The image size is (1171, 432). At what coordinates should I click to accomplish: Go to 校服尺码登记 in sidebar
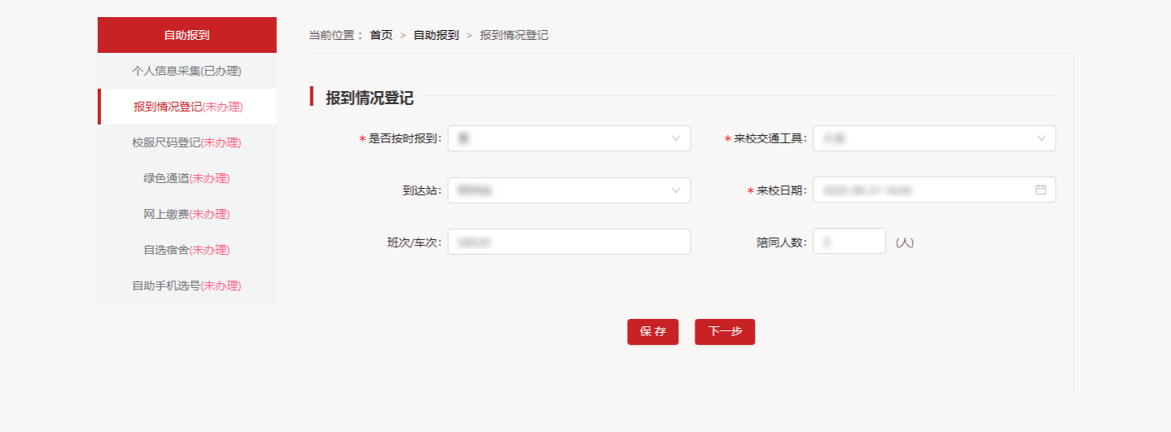click(x=186, y=142)
